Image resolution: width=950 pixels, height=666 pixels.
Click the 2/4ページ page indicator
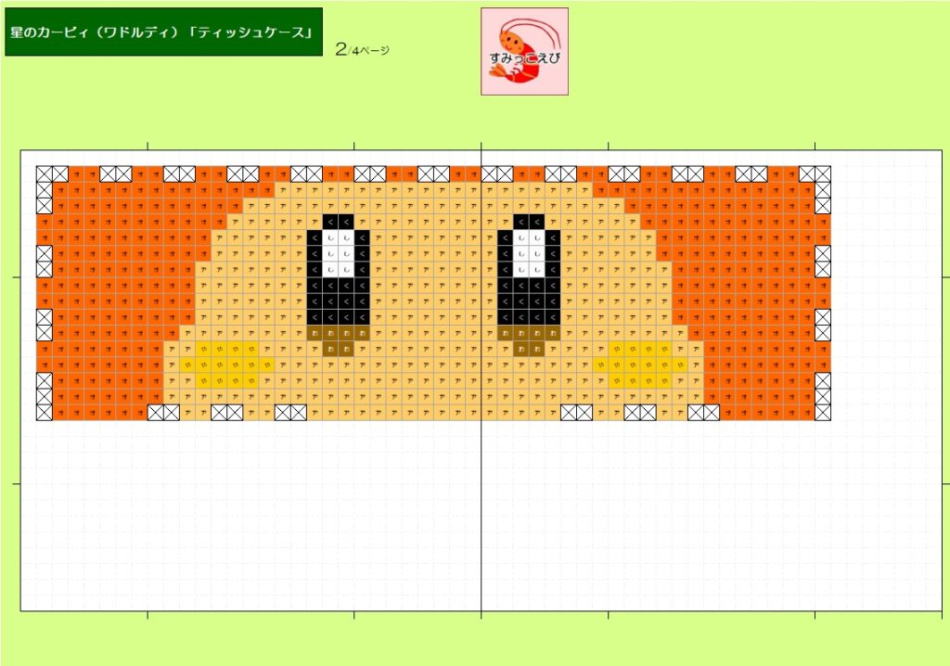point(363,50)
